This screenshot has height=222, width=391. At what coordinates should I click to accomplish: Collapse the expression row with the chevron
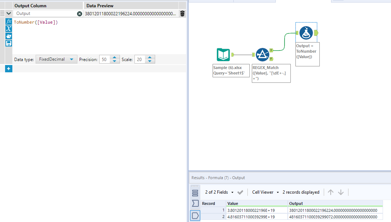click(9, 13)
